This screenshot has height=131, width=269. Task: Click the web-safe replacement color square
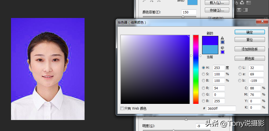click(x=223, y=52)
